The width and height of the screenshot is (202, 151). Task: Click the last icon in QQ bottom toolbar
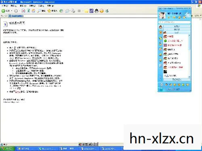point(187,85)
